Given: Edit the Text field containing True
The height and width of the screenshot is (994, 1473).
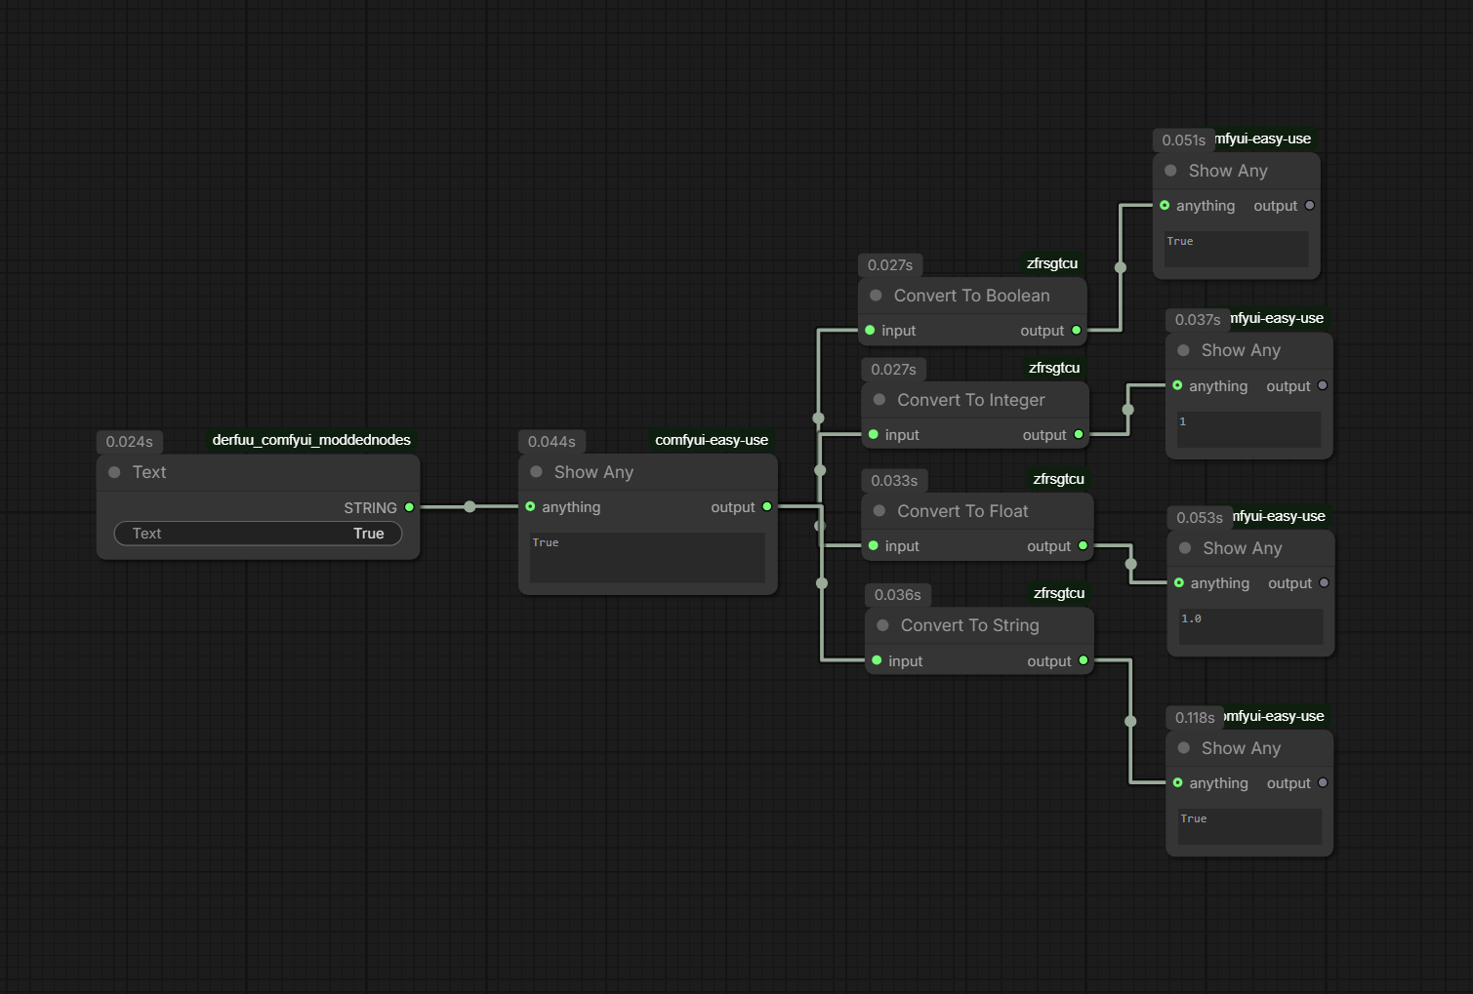Looking at the screenshot, I should click(258, 534).
